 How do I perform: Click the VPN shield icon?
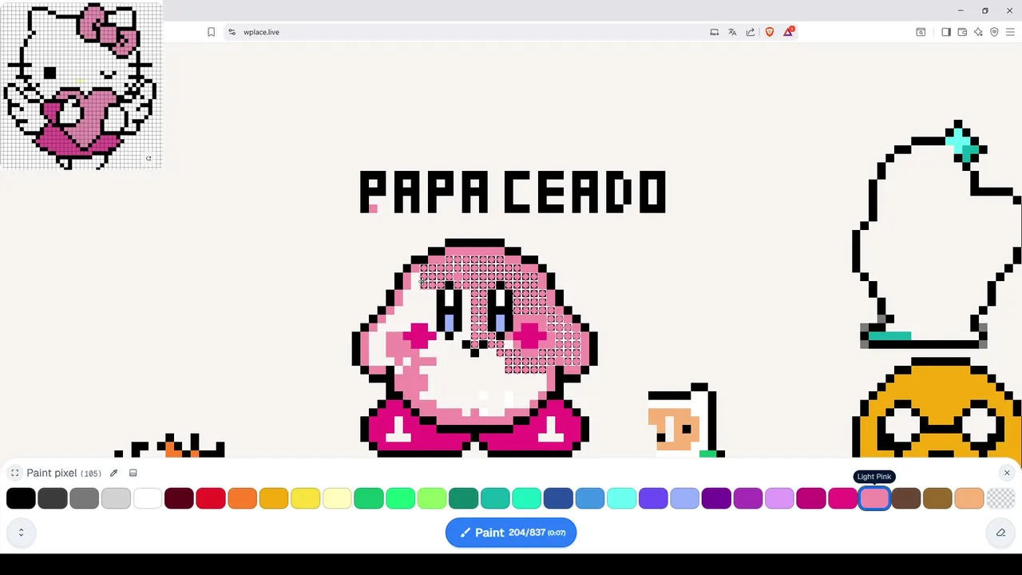(x=994, y=32)
